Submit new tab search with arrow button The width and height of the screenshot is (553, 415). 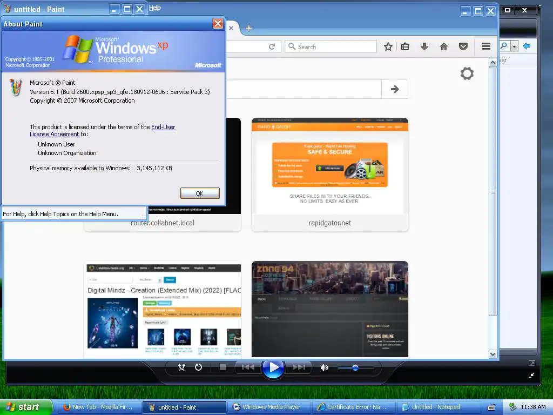(x=395, y=89)
